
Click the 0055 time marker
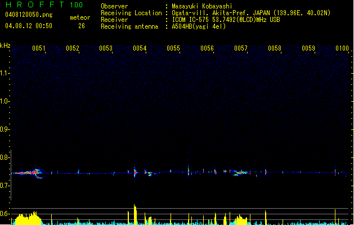(173, 48)
